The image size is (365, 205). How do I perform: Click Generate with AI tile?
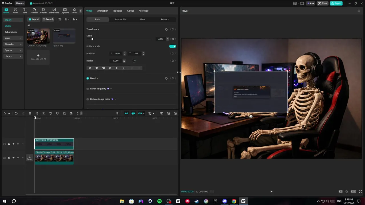click(38, 57)
